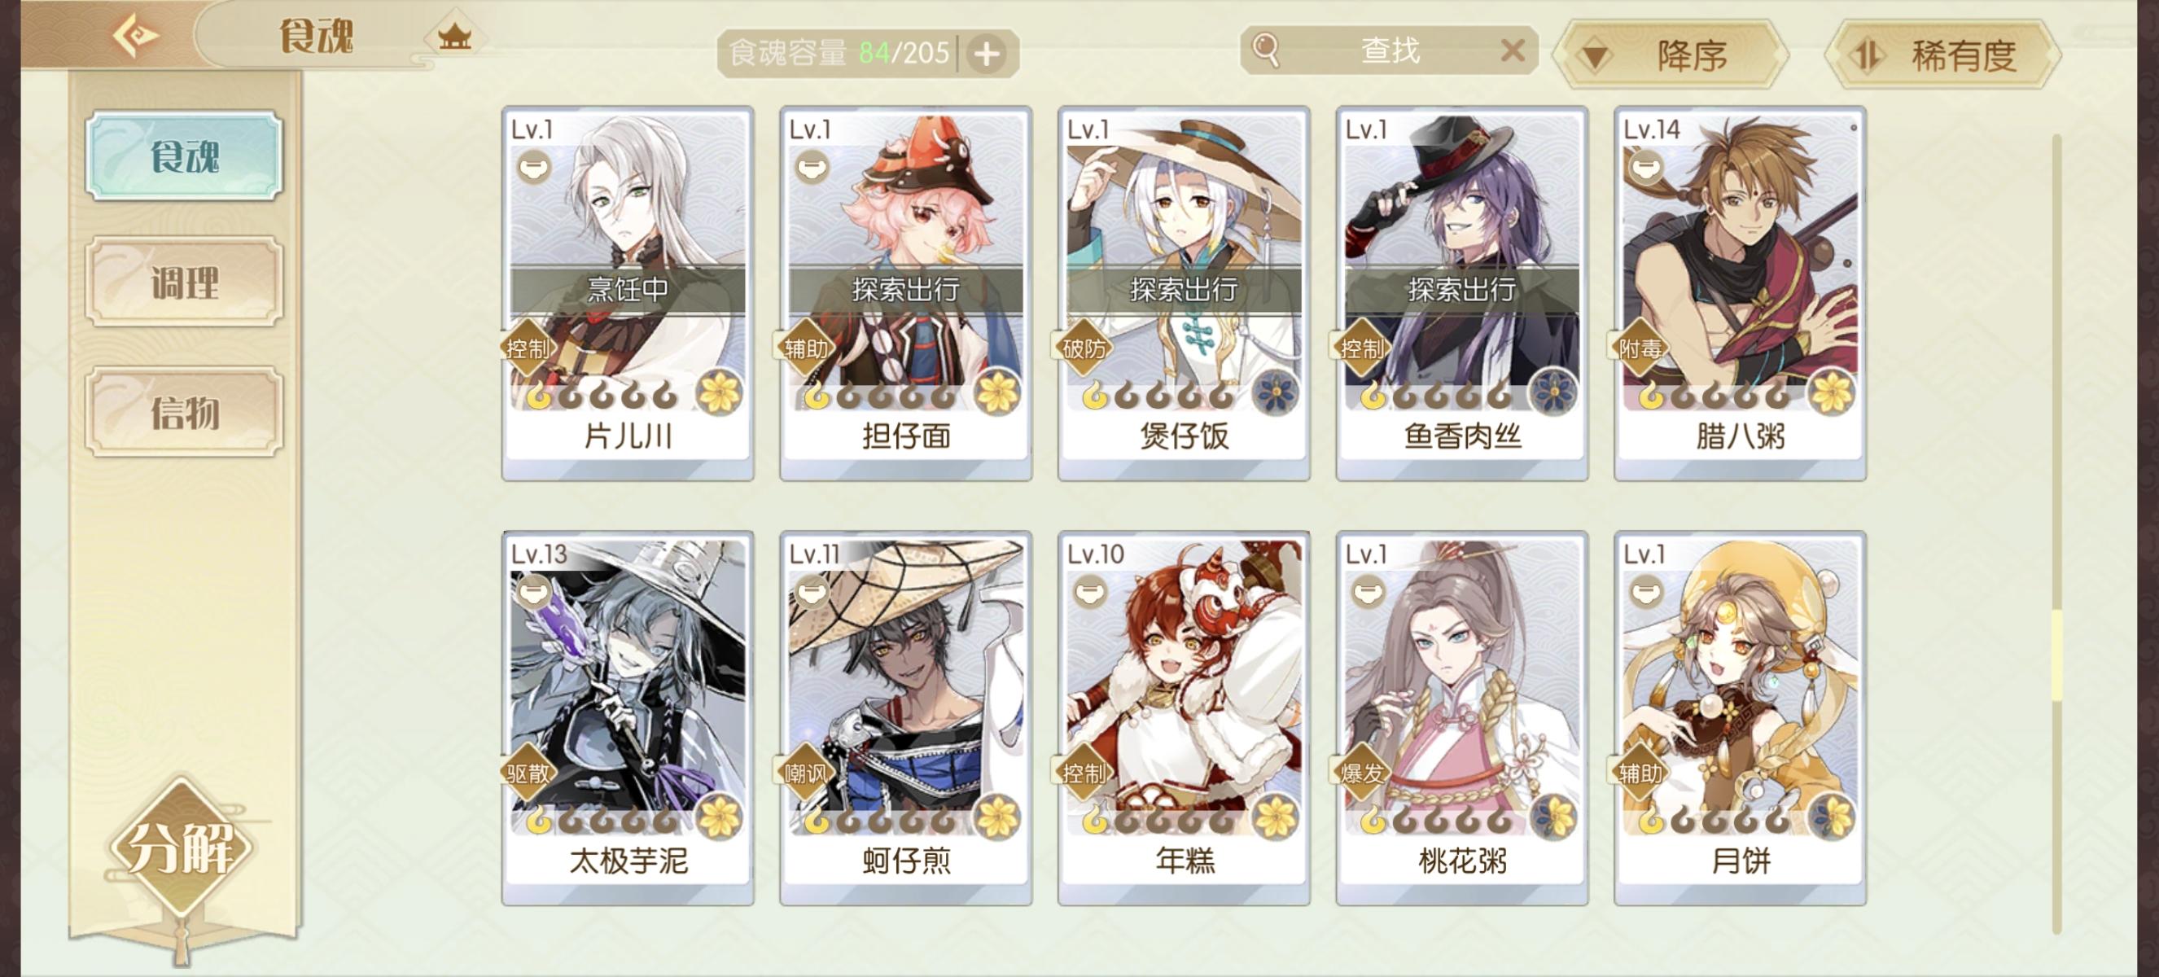This screenshot has width=2159, height=977.
Task: Tap the 控制 role badge on 片儿川
Action: (527, 348)
